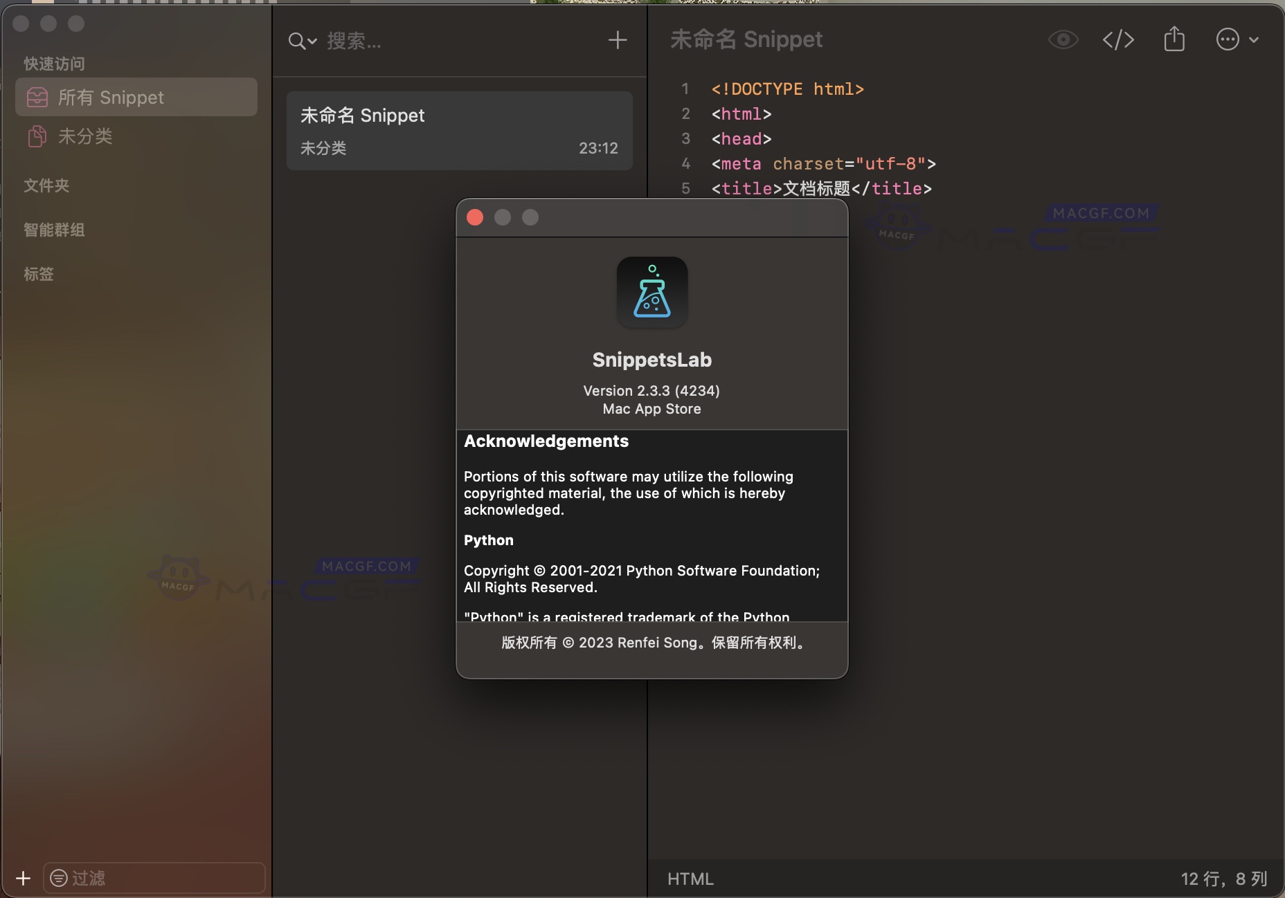This screenshot has height=898, width=1285.
Task: Click the share icon in the toolbar
Action: point(1174,39)
